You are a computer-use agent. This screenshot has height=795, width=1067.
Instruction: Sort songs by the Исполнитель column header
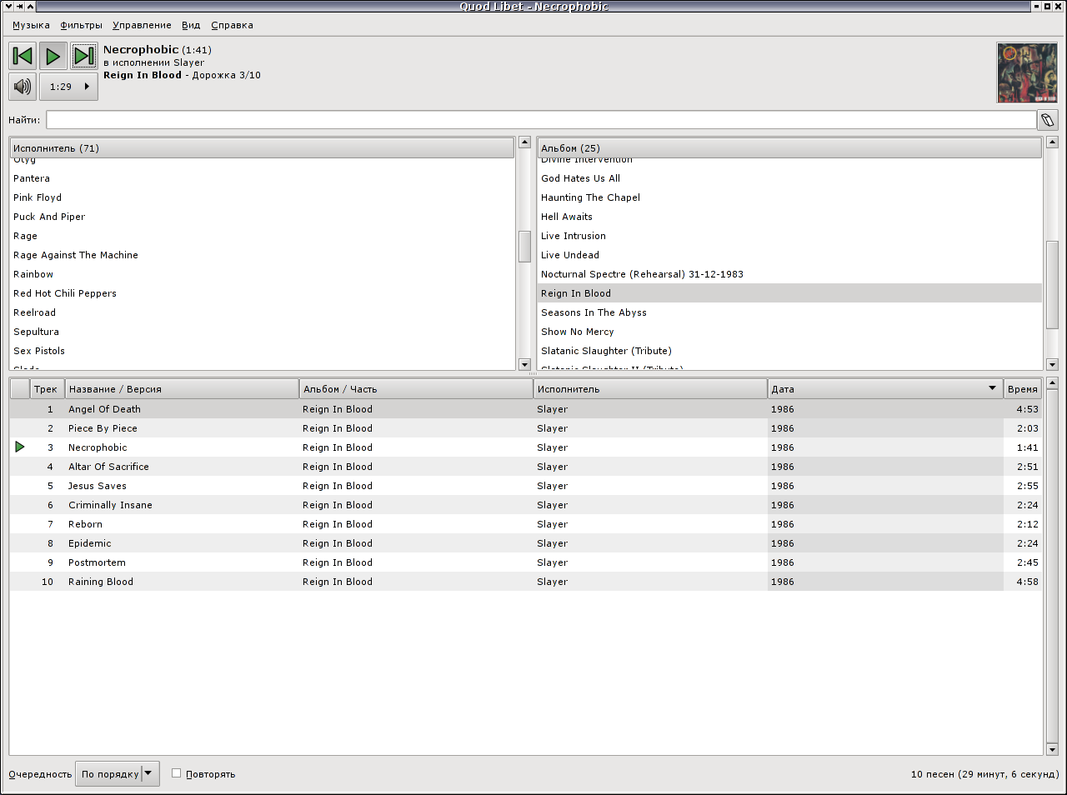point(650,389)
